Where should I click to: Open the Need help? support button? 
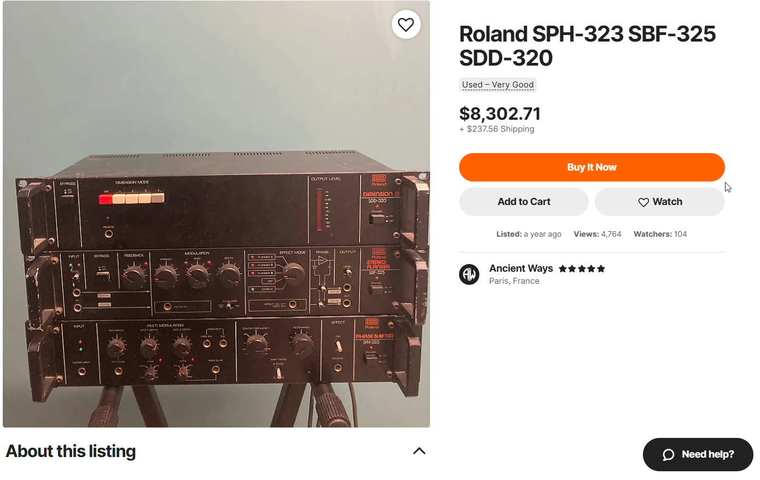(x=698, y=455)
